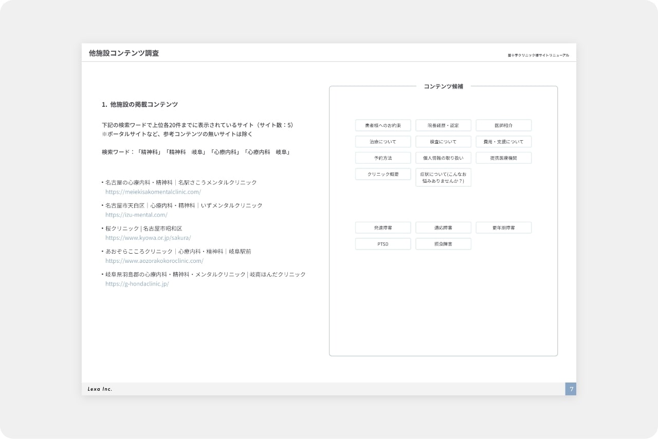The image size is (658, 439).
Task: Click the page number 7 badge
Action: [x=571, y=389]
